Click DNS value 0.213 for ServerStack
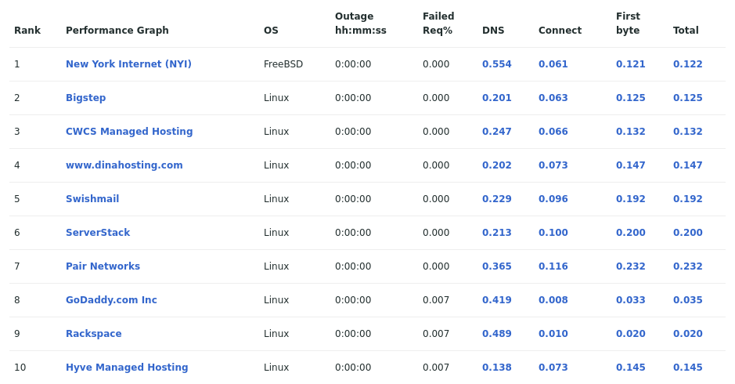The width and height of the screenshot is (735, 384). [497, 233]
